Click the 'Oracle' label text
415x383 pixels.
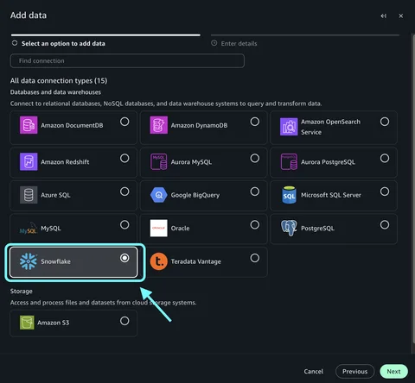(180, 229)
